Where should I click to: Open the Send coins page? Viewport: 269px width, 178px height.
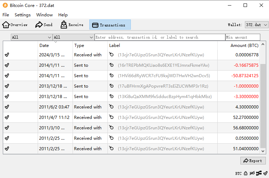coord(44,25)
